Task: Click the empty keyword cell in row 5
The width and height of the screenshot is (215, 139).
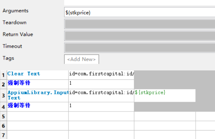Action: click(38, 116)
